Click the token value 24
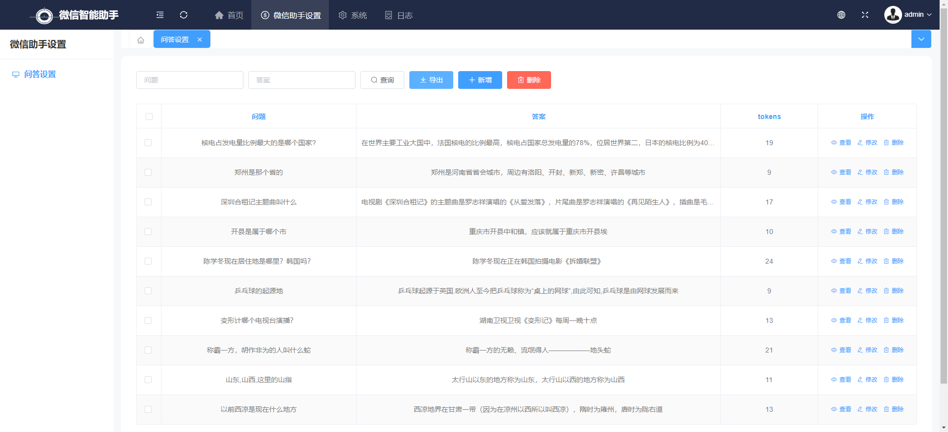 click(x=769, y=261)
